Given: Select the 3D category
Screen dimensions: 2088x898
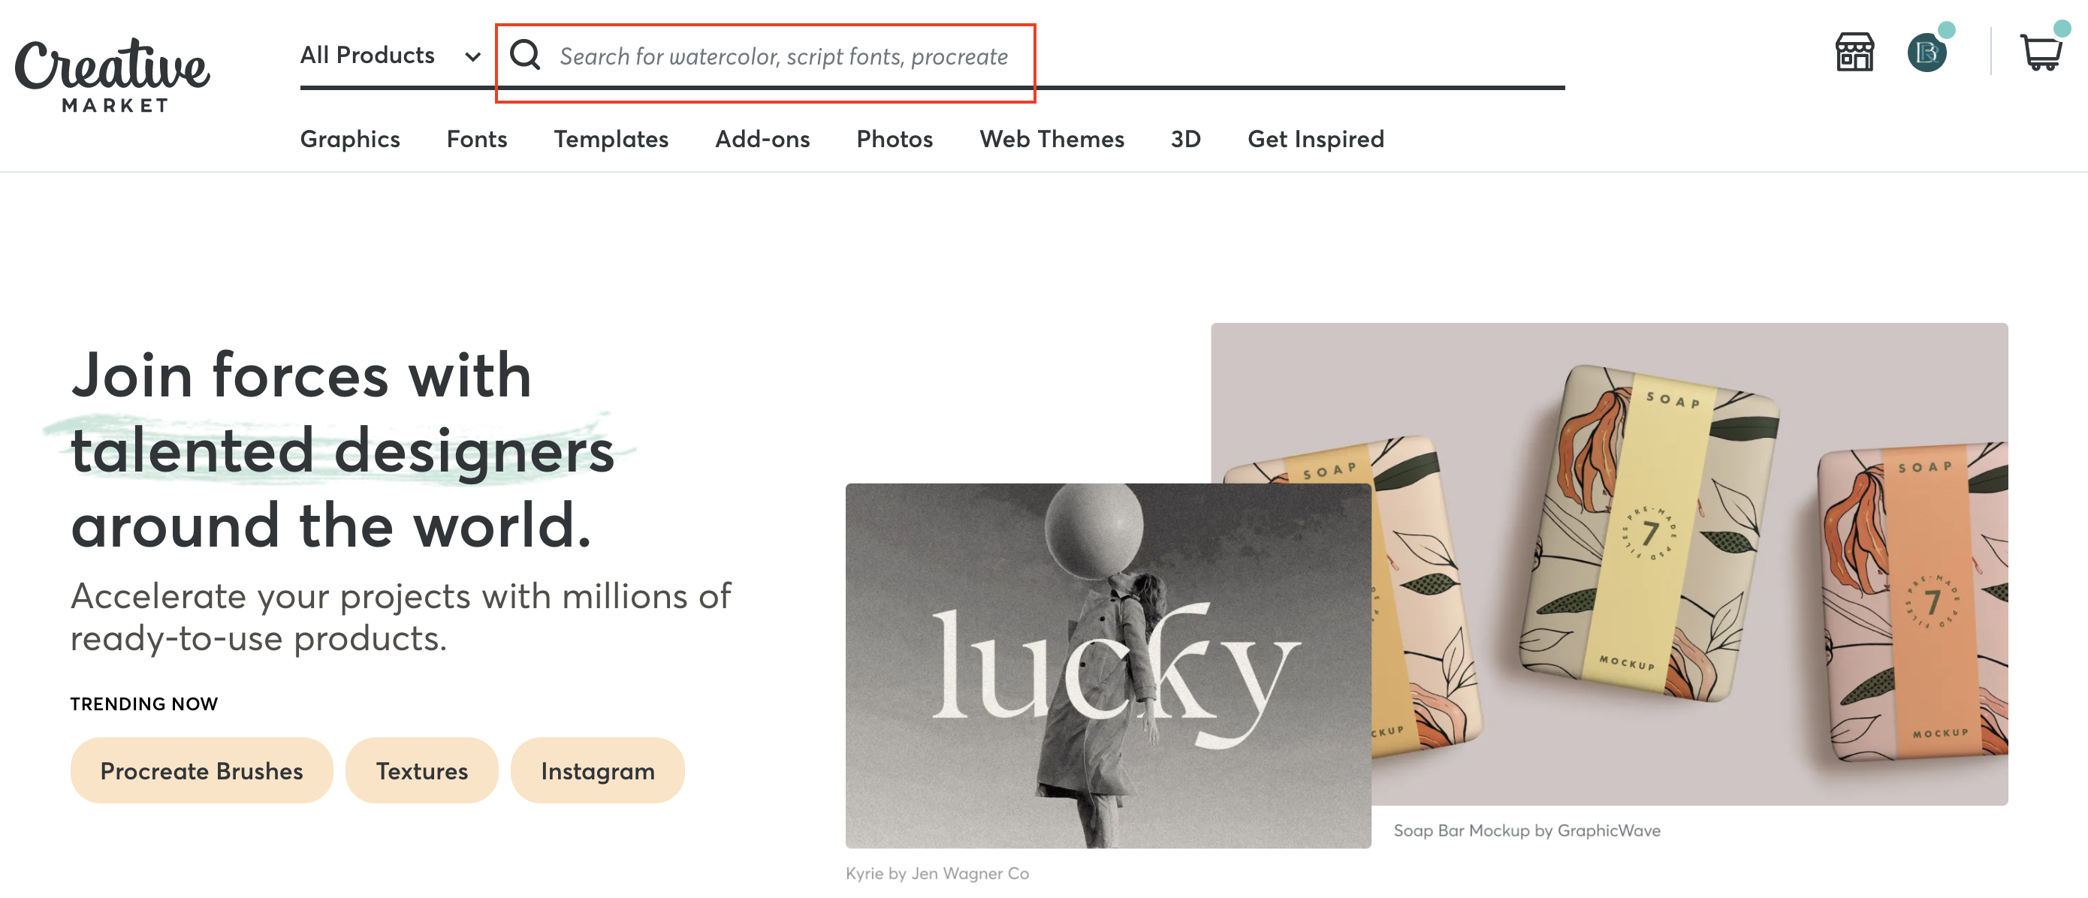Looking at the screenshot, I should (1185, 140).
